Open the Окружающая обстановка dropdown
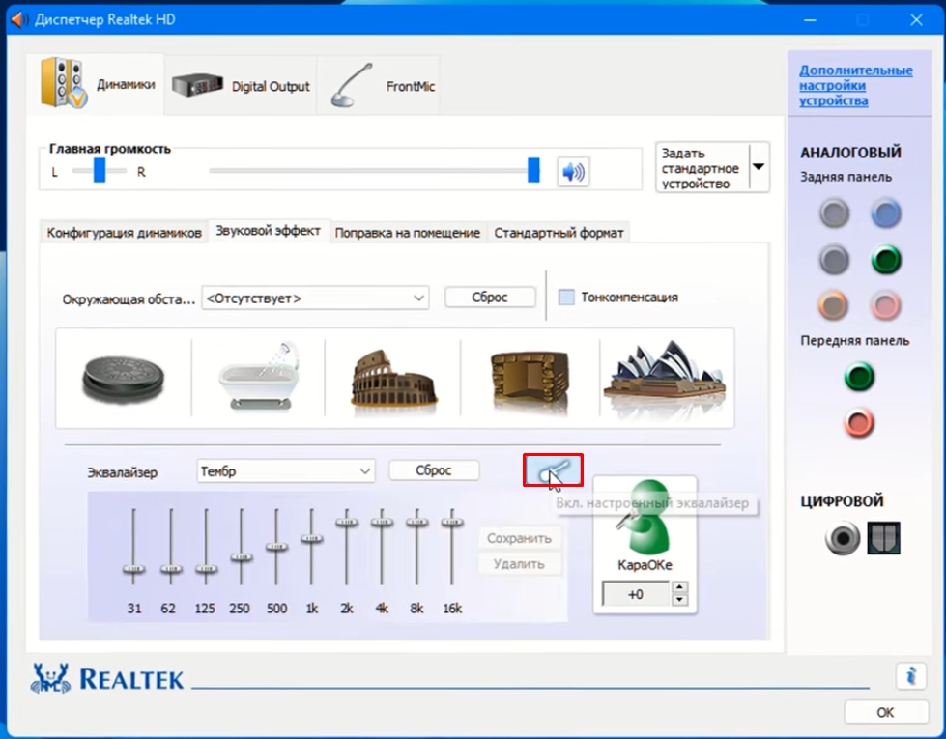The width and height of the screenshot is (946, 739). [x=316, y=298]
